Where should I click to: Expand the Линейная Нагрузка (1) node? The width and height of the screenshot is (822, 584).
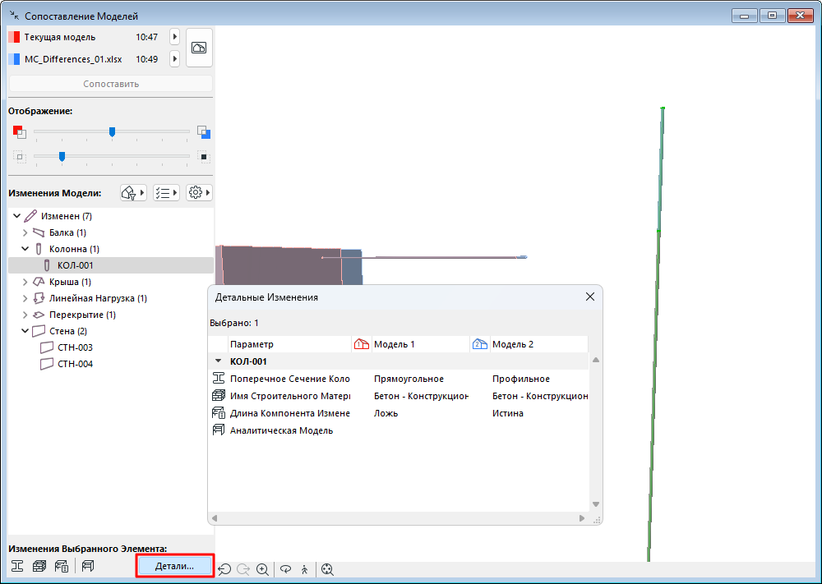25,298
